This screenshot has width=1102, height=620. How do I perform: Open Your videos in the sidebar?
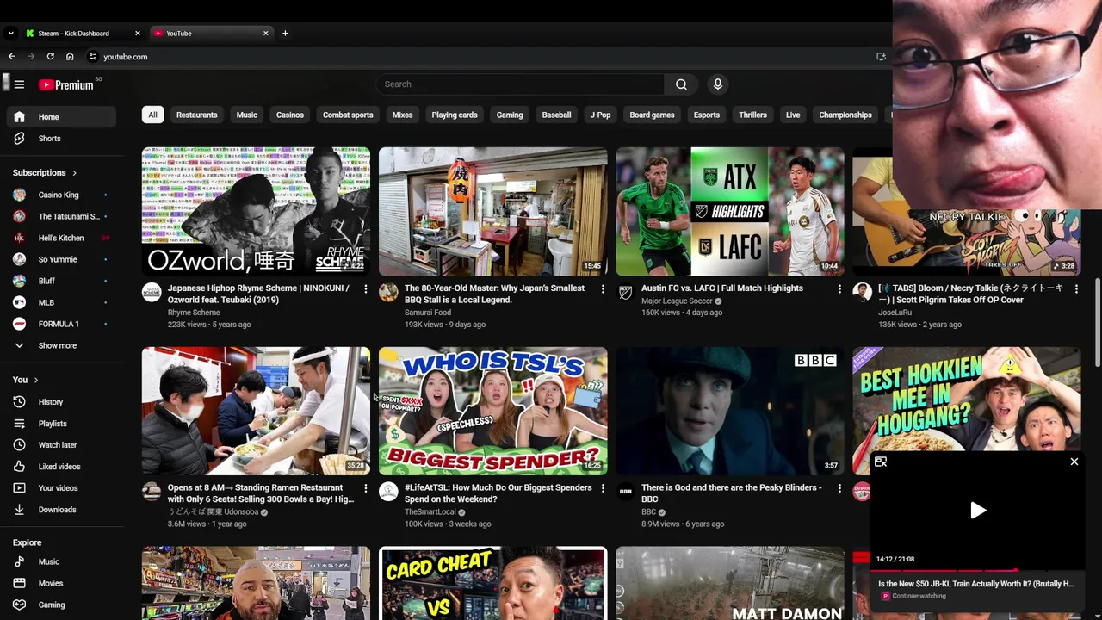[x=60, y=488]
